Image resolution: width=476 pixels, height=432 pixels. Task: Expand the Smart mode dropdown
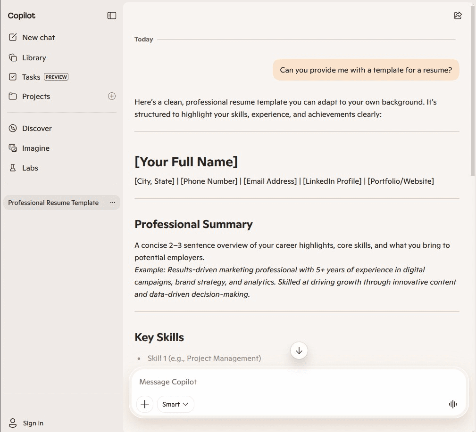point(175,404)
